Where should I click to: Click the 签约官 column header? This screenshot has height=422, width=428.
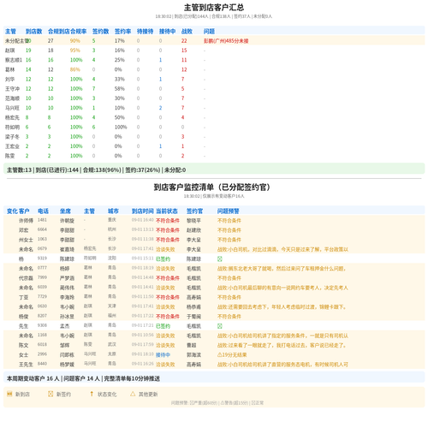[194, 211]
